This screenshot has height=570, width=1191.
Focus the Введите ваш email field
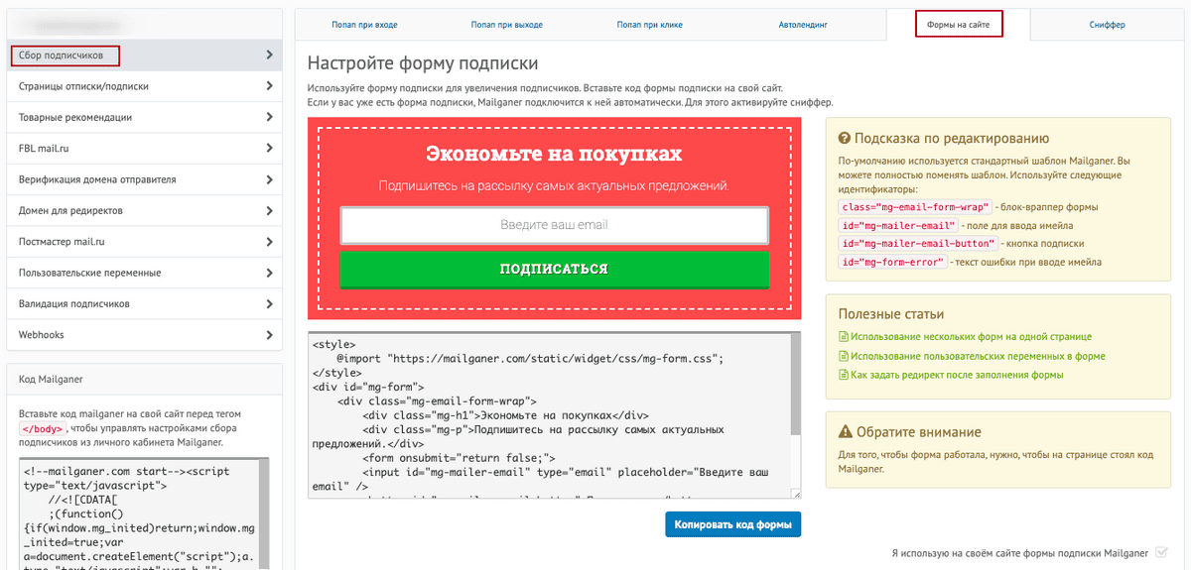[x=554, y=225]
